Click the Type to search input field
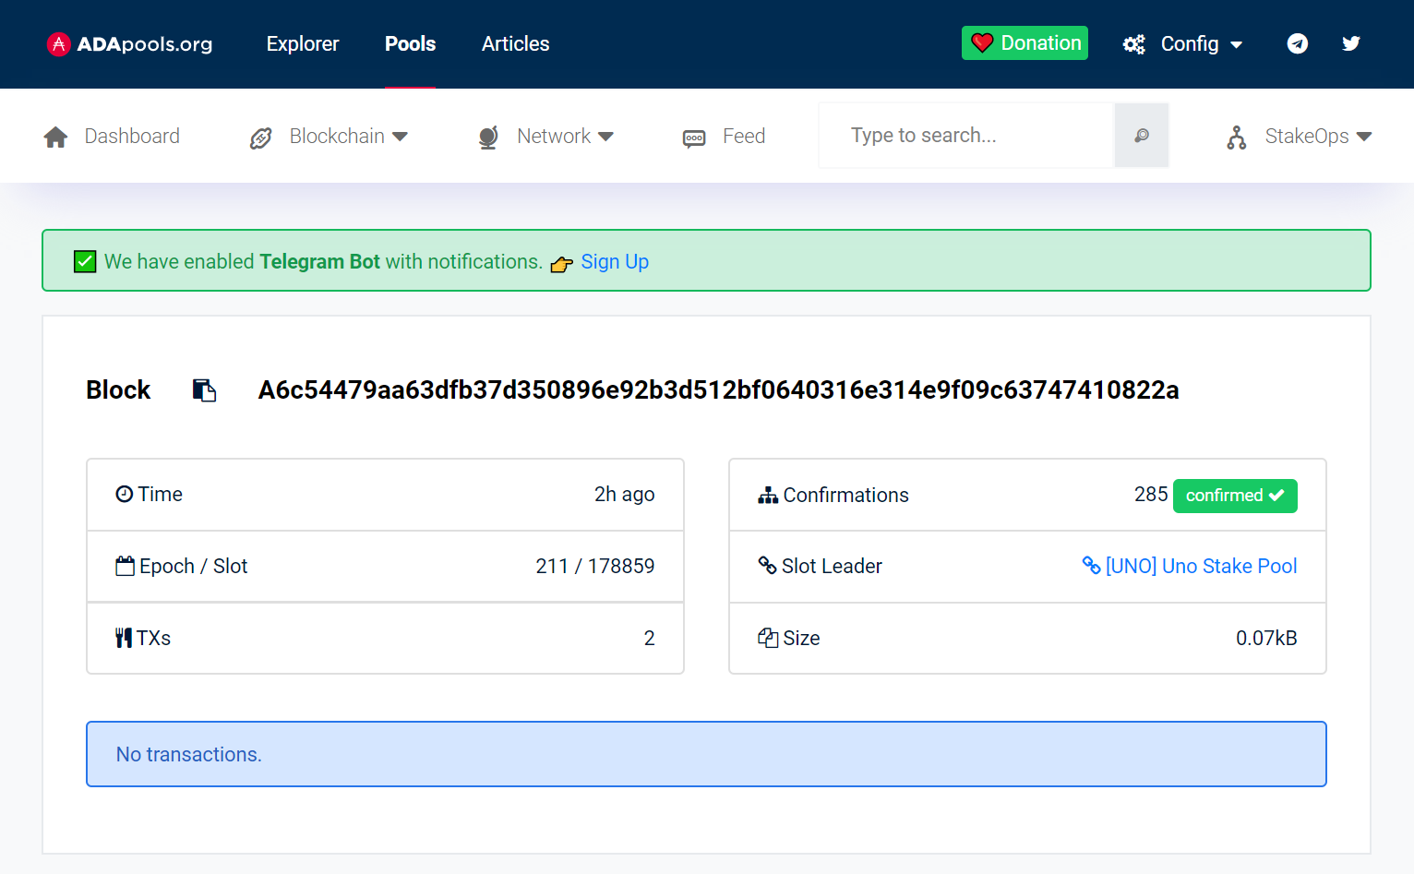The image size is (1414, 874). point(965,135)
